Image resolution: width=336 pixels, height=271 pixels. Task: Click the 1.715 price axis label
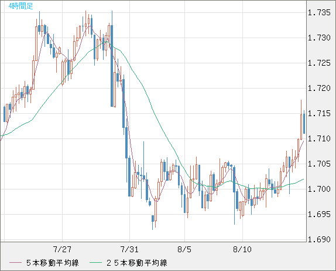tap(319, 113)
